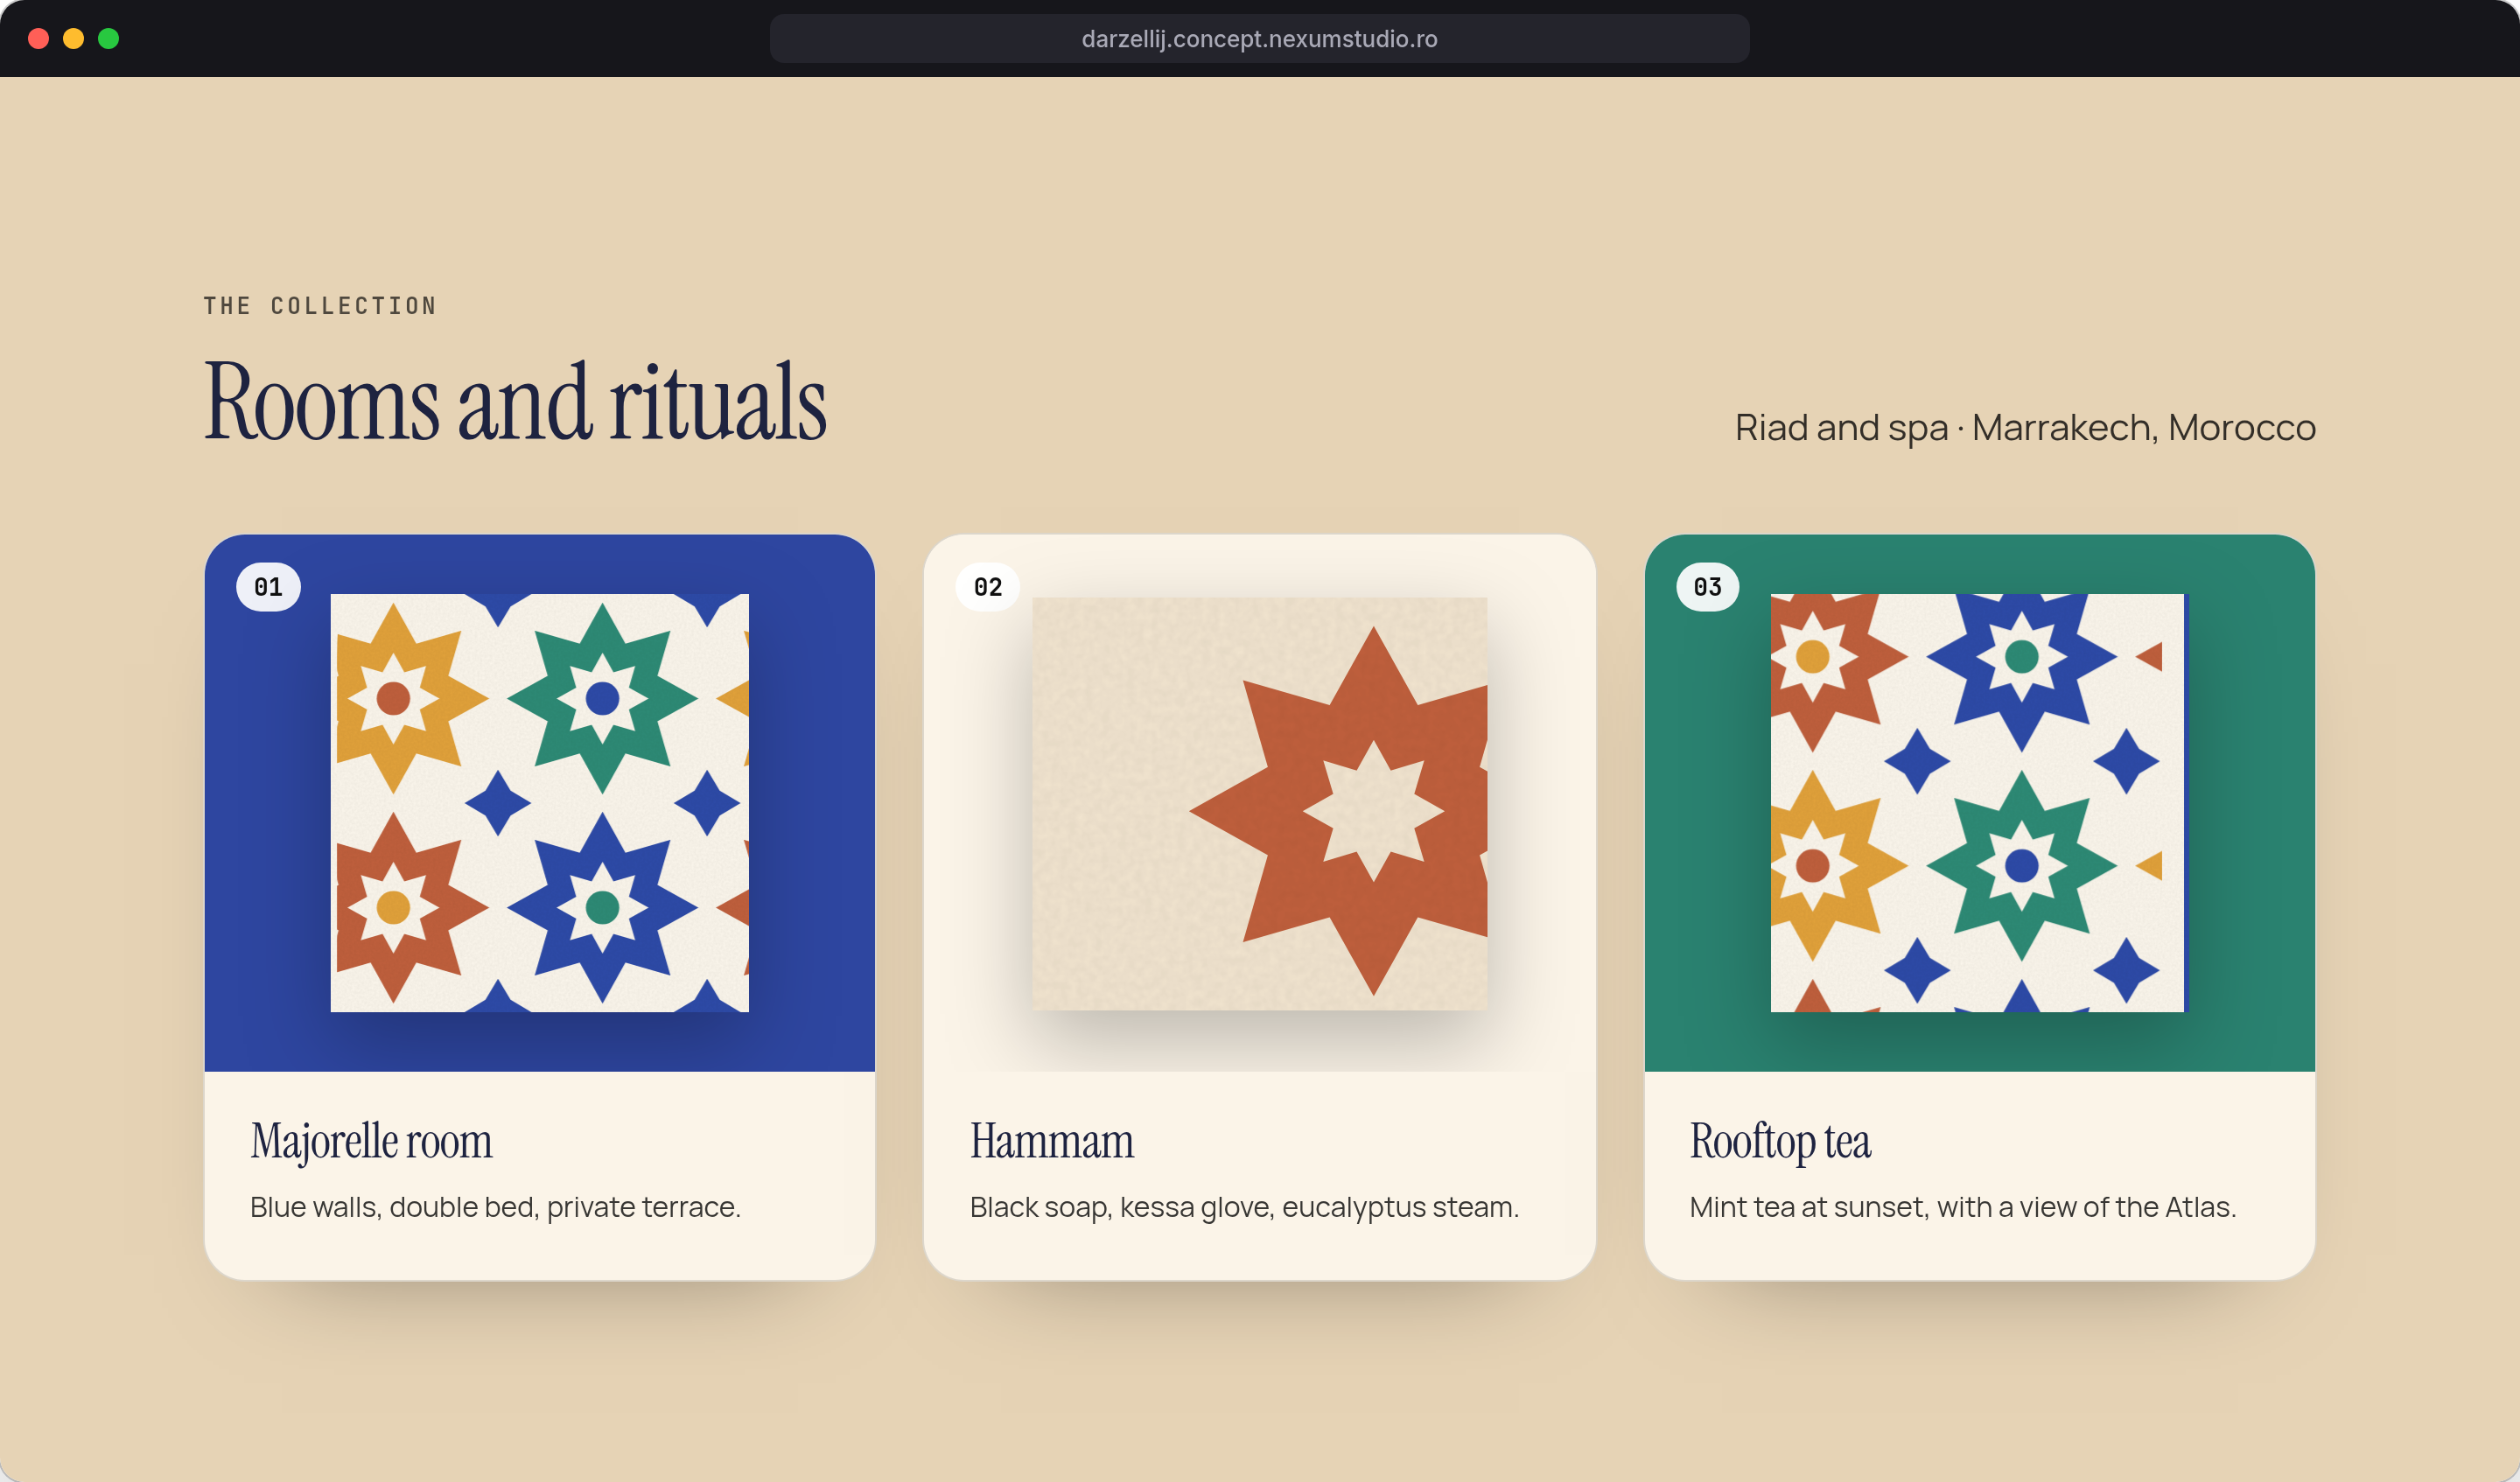Click 'THE COLLECTION' eyebrow label

pos(320,306)
